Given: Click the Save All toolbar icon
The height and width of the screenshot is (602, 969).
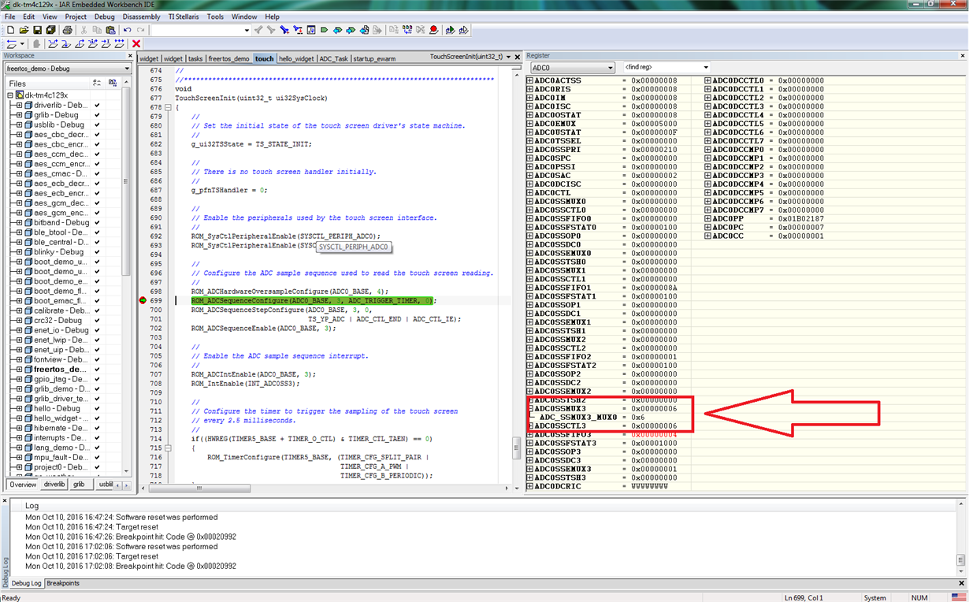Looking at the screenshot, I should coord(50,30).
